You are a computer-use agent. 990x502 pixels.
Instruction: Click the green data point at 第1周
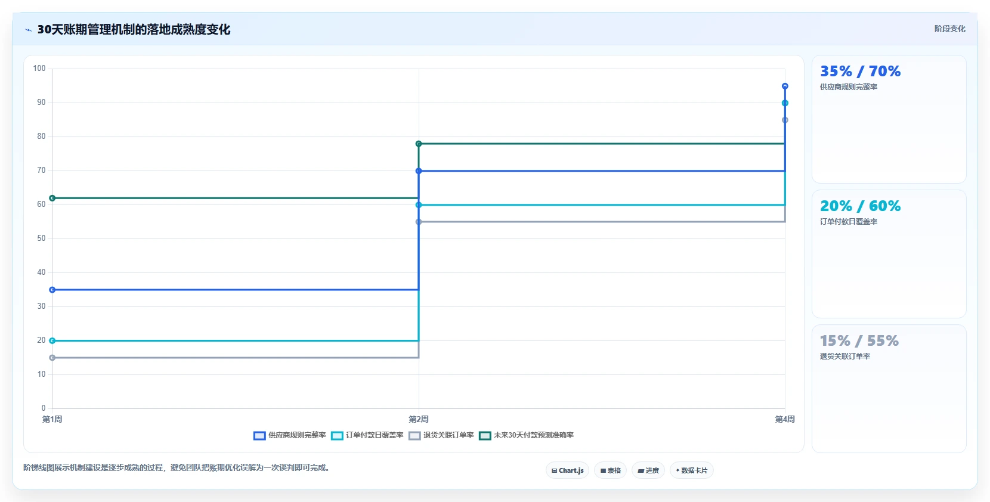52,198
